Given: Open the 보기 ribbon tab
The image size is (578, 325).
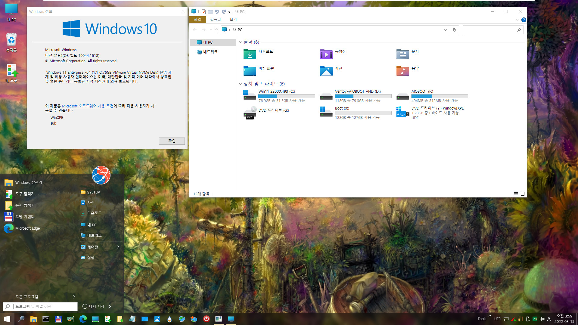Looking at the screenshot, I should (233, 20).
